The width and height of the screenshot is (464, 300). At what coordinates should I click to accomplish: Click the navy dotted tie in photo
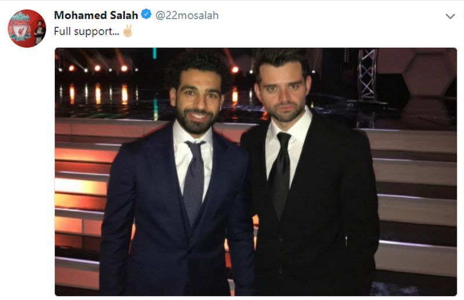(x=194, y=180)
